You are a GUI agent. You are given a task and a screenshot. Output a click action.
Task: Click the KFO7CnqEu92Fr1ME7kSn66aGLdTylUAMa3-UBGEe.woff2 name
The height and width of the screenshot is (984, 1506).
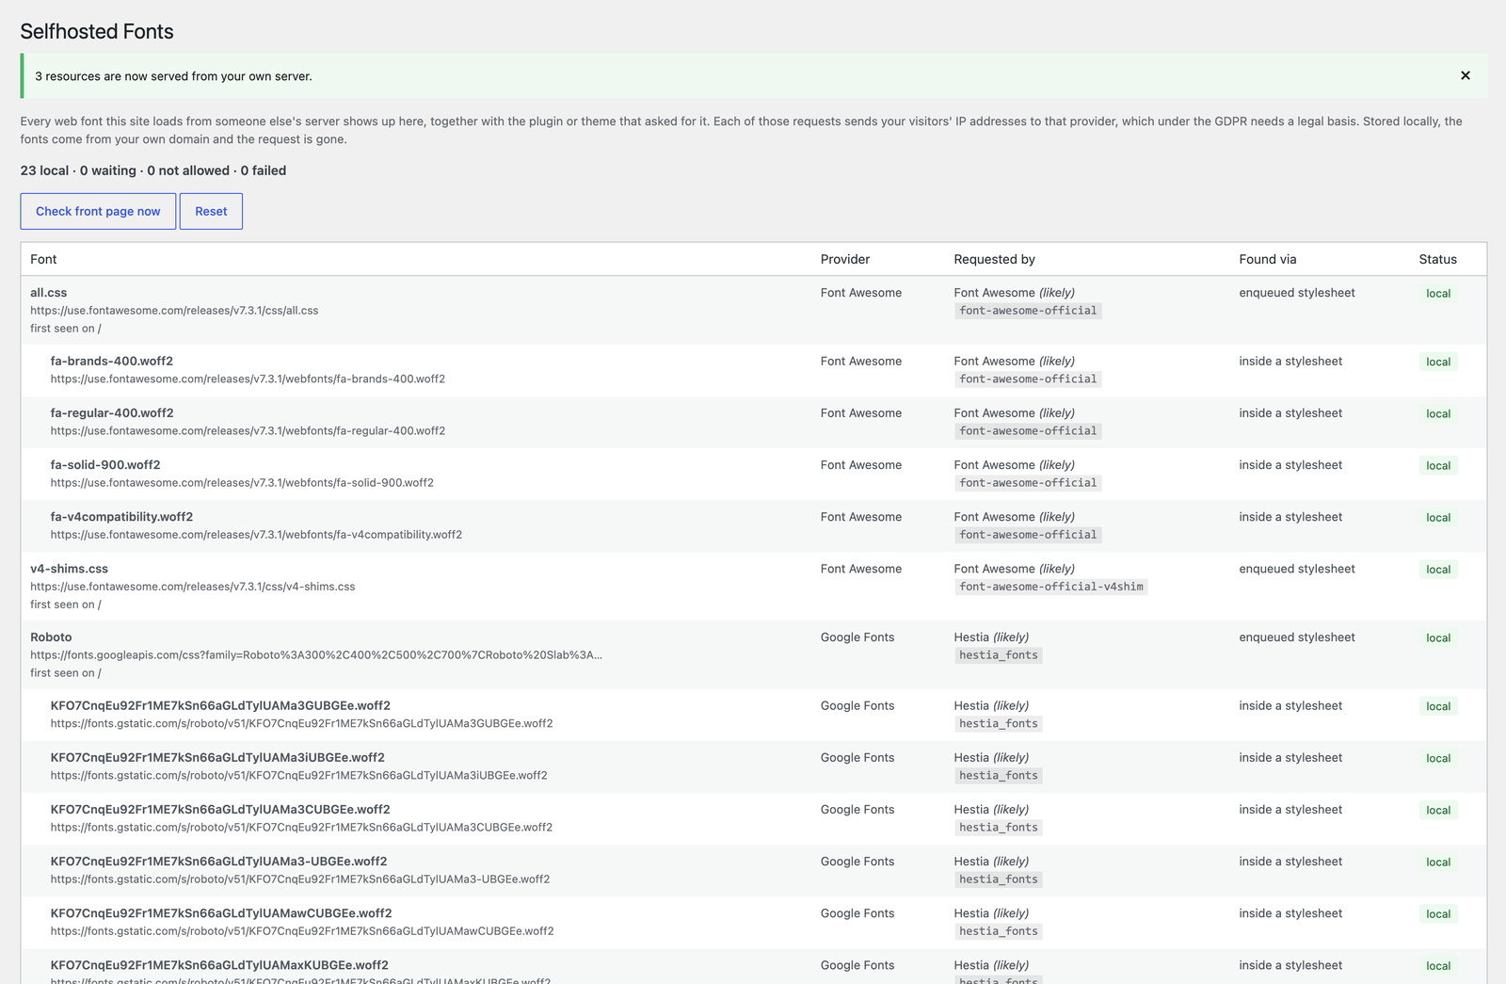(218, 862)
